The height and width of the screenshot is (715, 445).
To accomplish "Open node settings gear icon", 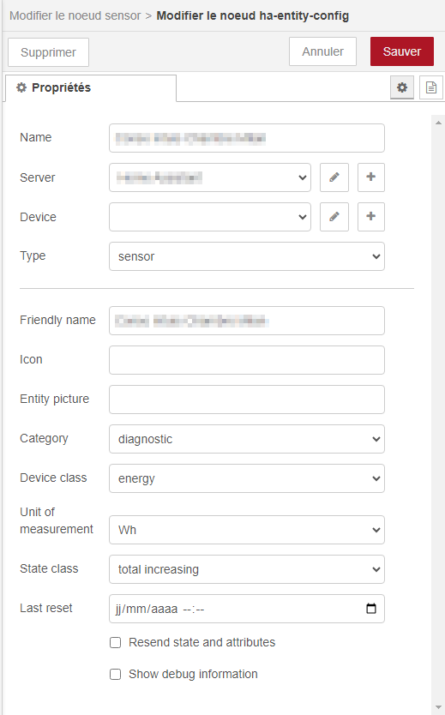I will (x=402, y=87).
